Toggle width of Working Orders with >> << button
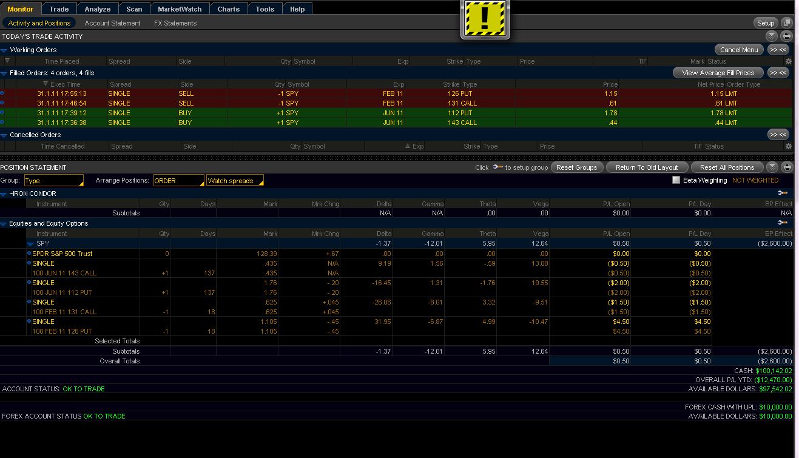The image size is (799, 458). tap(778, 50)
